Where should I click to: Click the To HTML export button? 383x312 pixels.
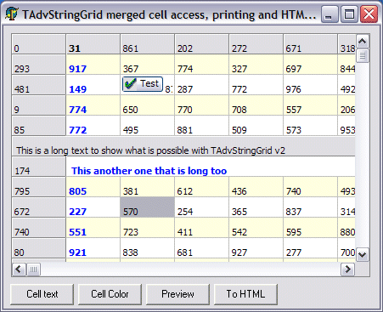(x=245, y=294)
